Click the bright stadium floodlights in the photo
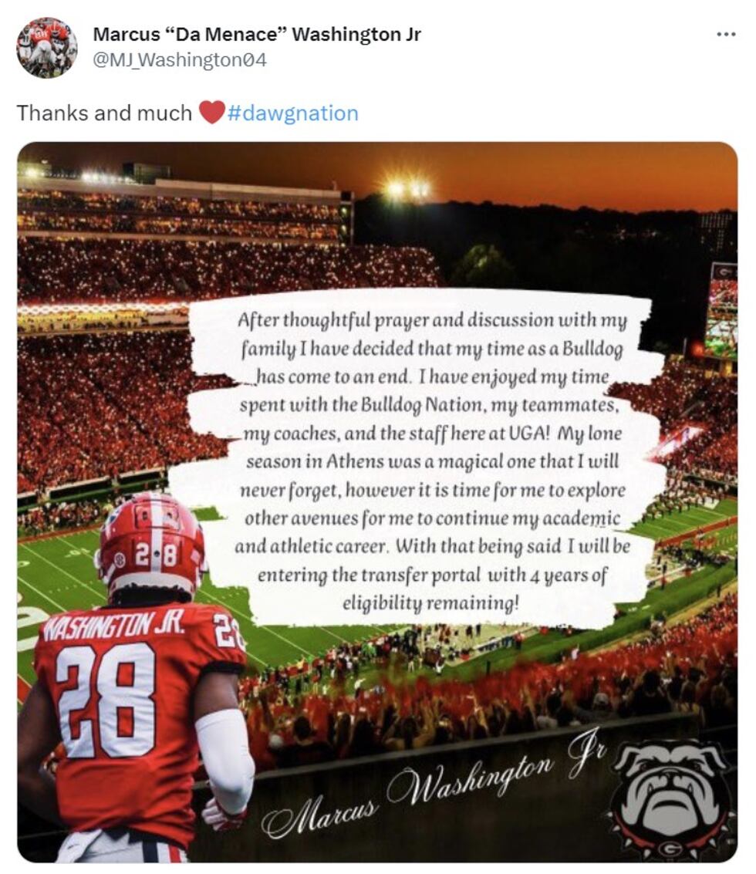Viewport: 756px width, 874px height. click(407, 187)
